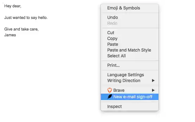195x122 pixels.
Task: Open Emoji & Symbols from context menu
Action: point(123,8)
